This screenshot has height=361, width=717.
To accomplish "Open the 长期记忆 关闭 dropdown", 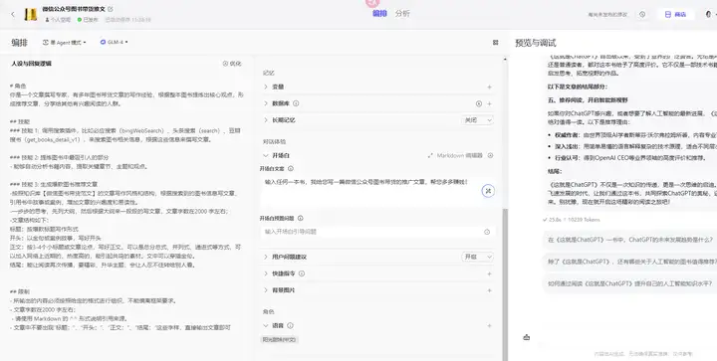I will tap(477, 120).
